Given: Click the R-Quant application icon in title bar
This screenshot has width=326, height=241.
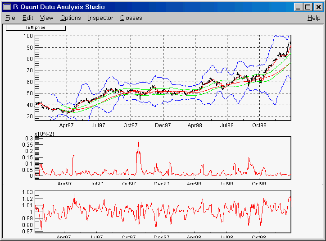Looking at the screenshot, I should [7, 7].
